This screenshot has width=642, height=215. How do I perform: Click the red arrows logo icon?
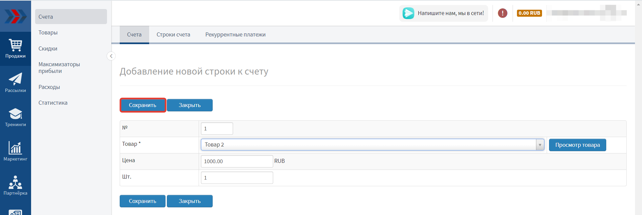click(15, 16)
